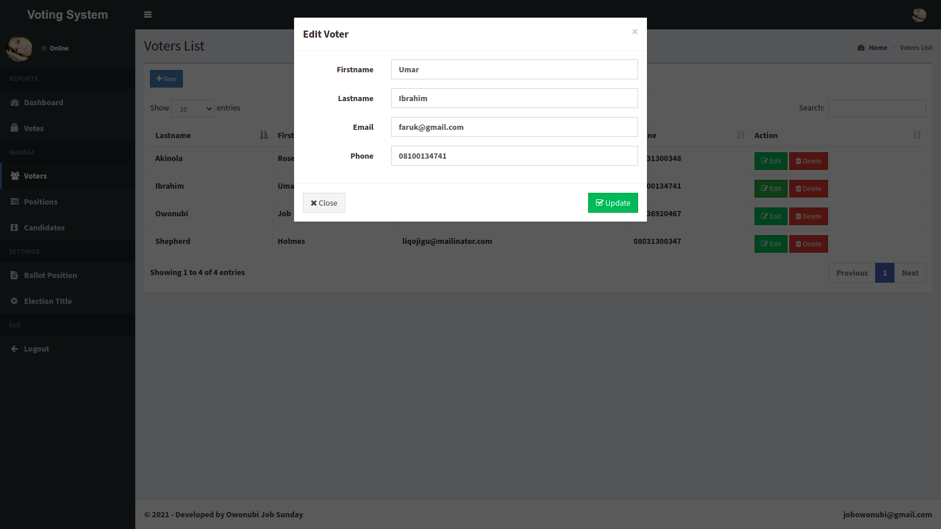
Task: Click the New voter button
Action: [166, 79]
